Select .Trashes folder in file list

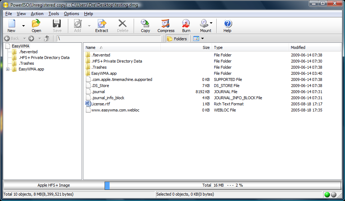[x=99, y=67]
